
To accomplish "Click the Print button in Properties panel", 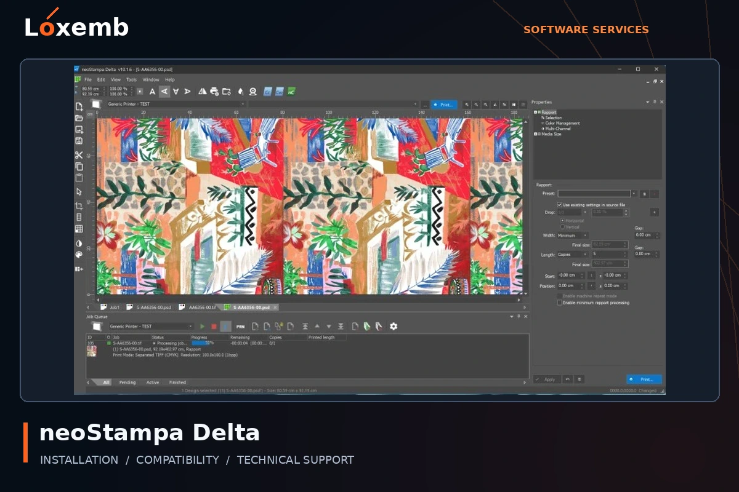I will pyautogui.click(x=644, y=379).
